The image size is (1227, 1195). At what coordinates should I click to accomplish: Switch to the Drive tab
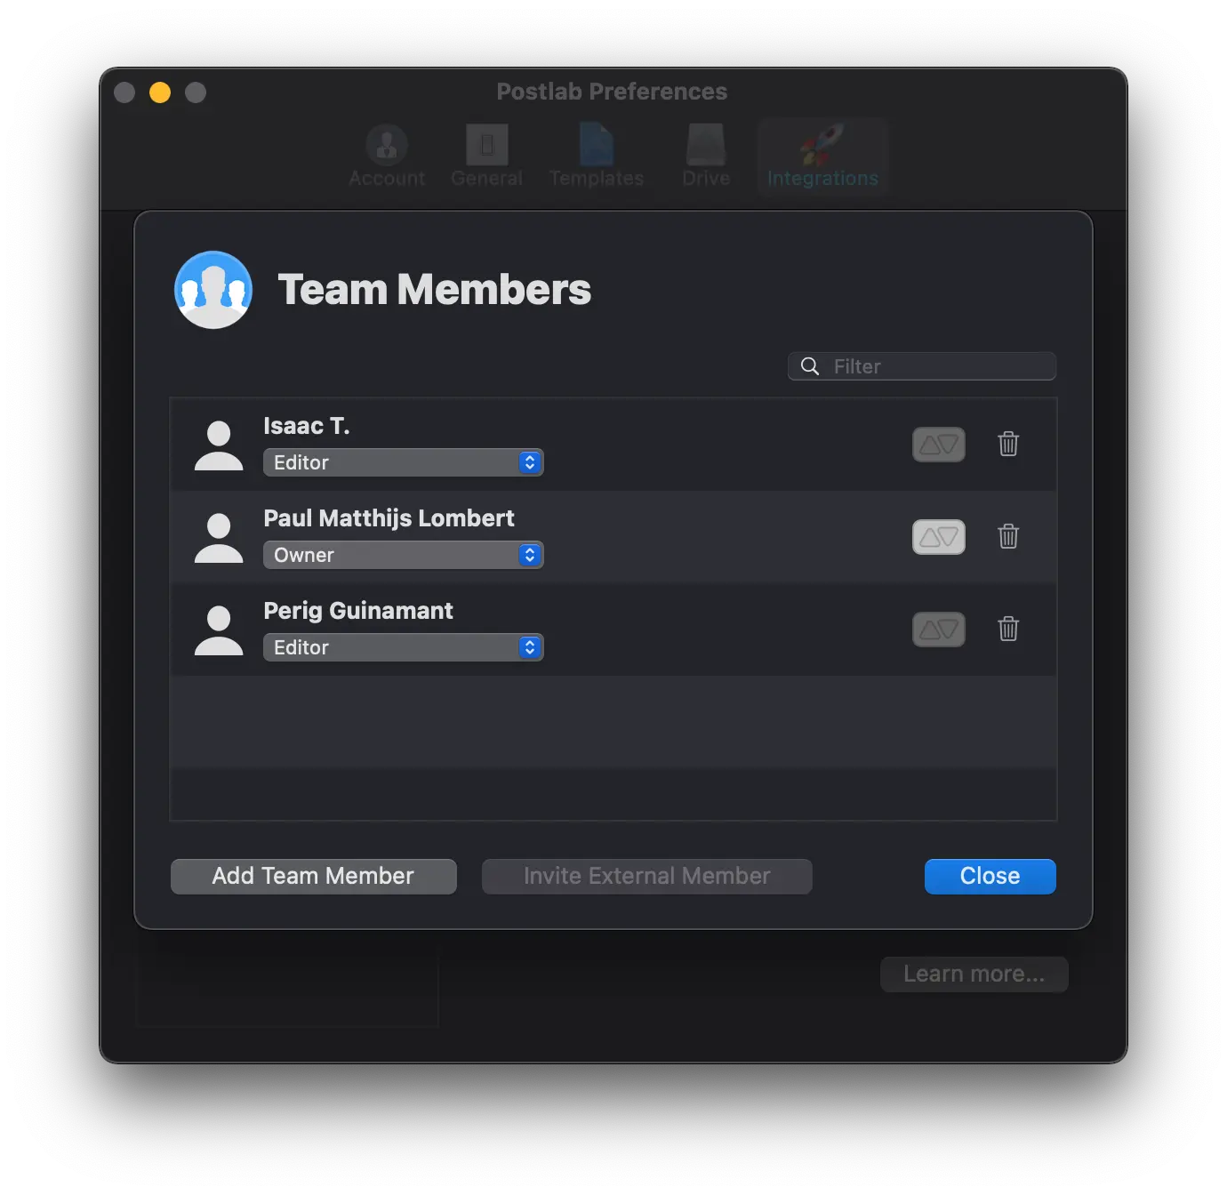click(706, 156)
